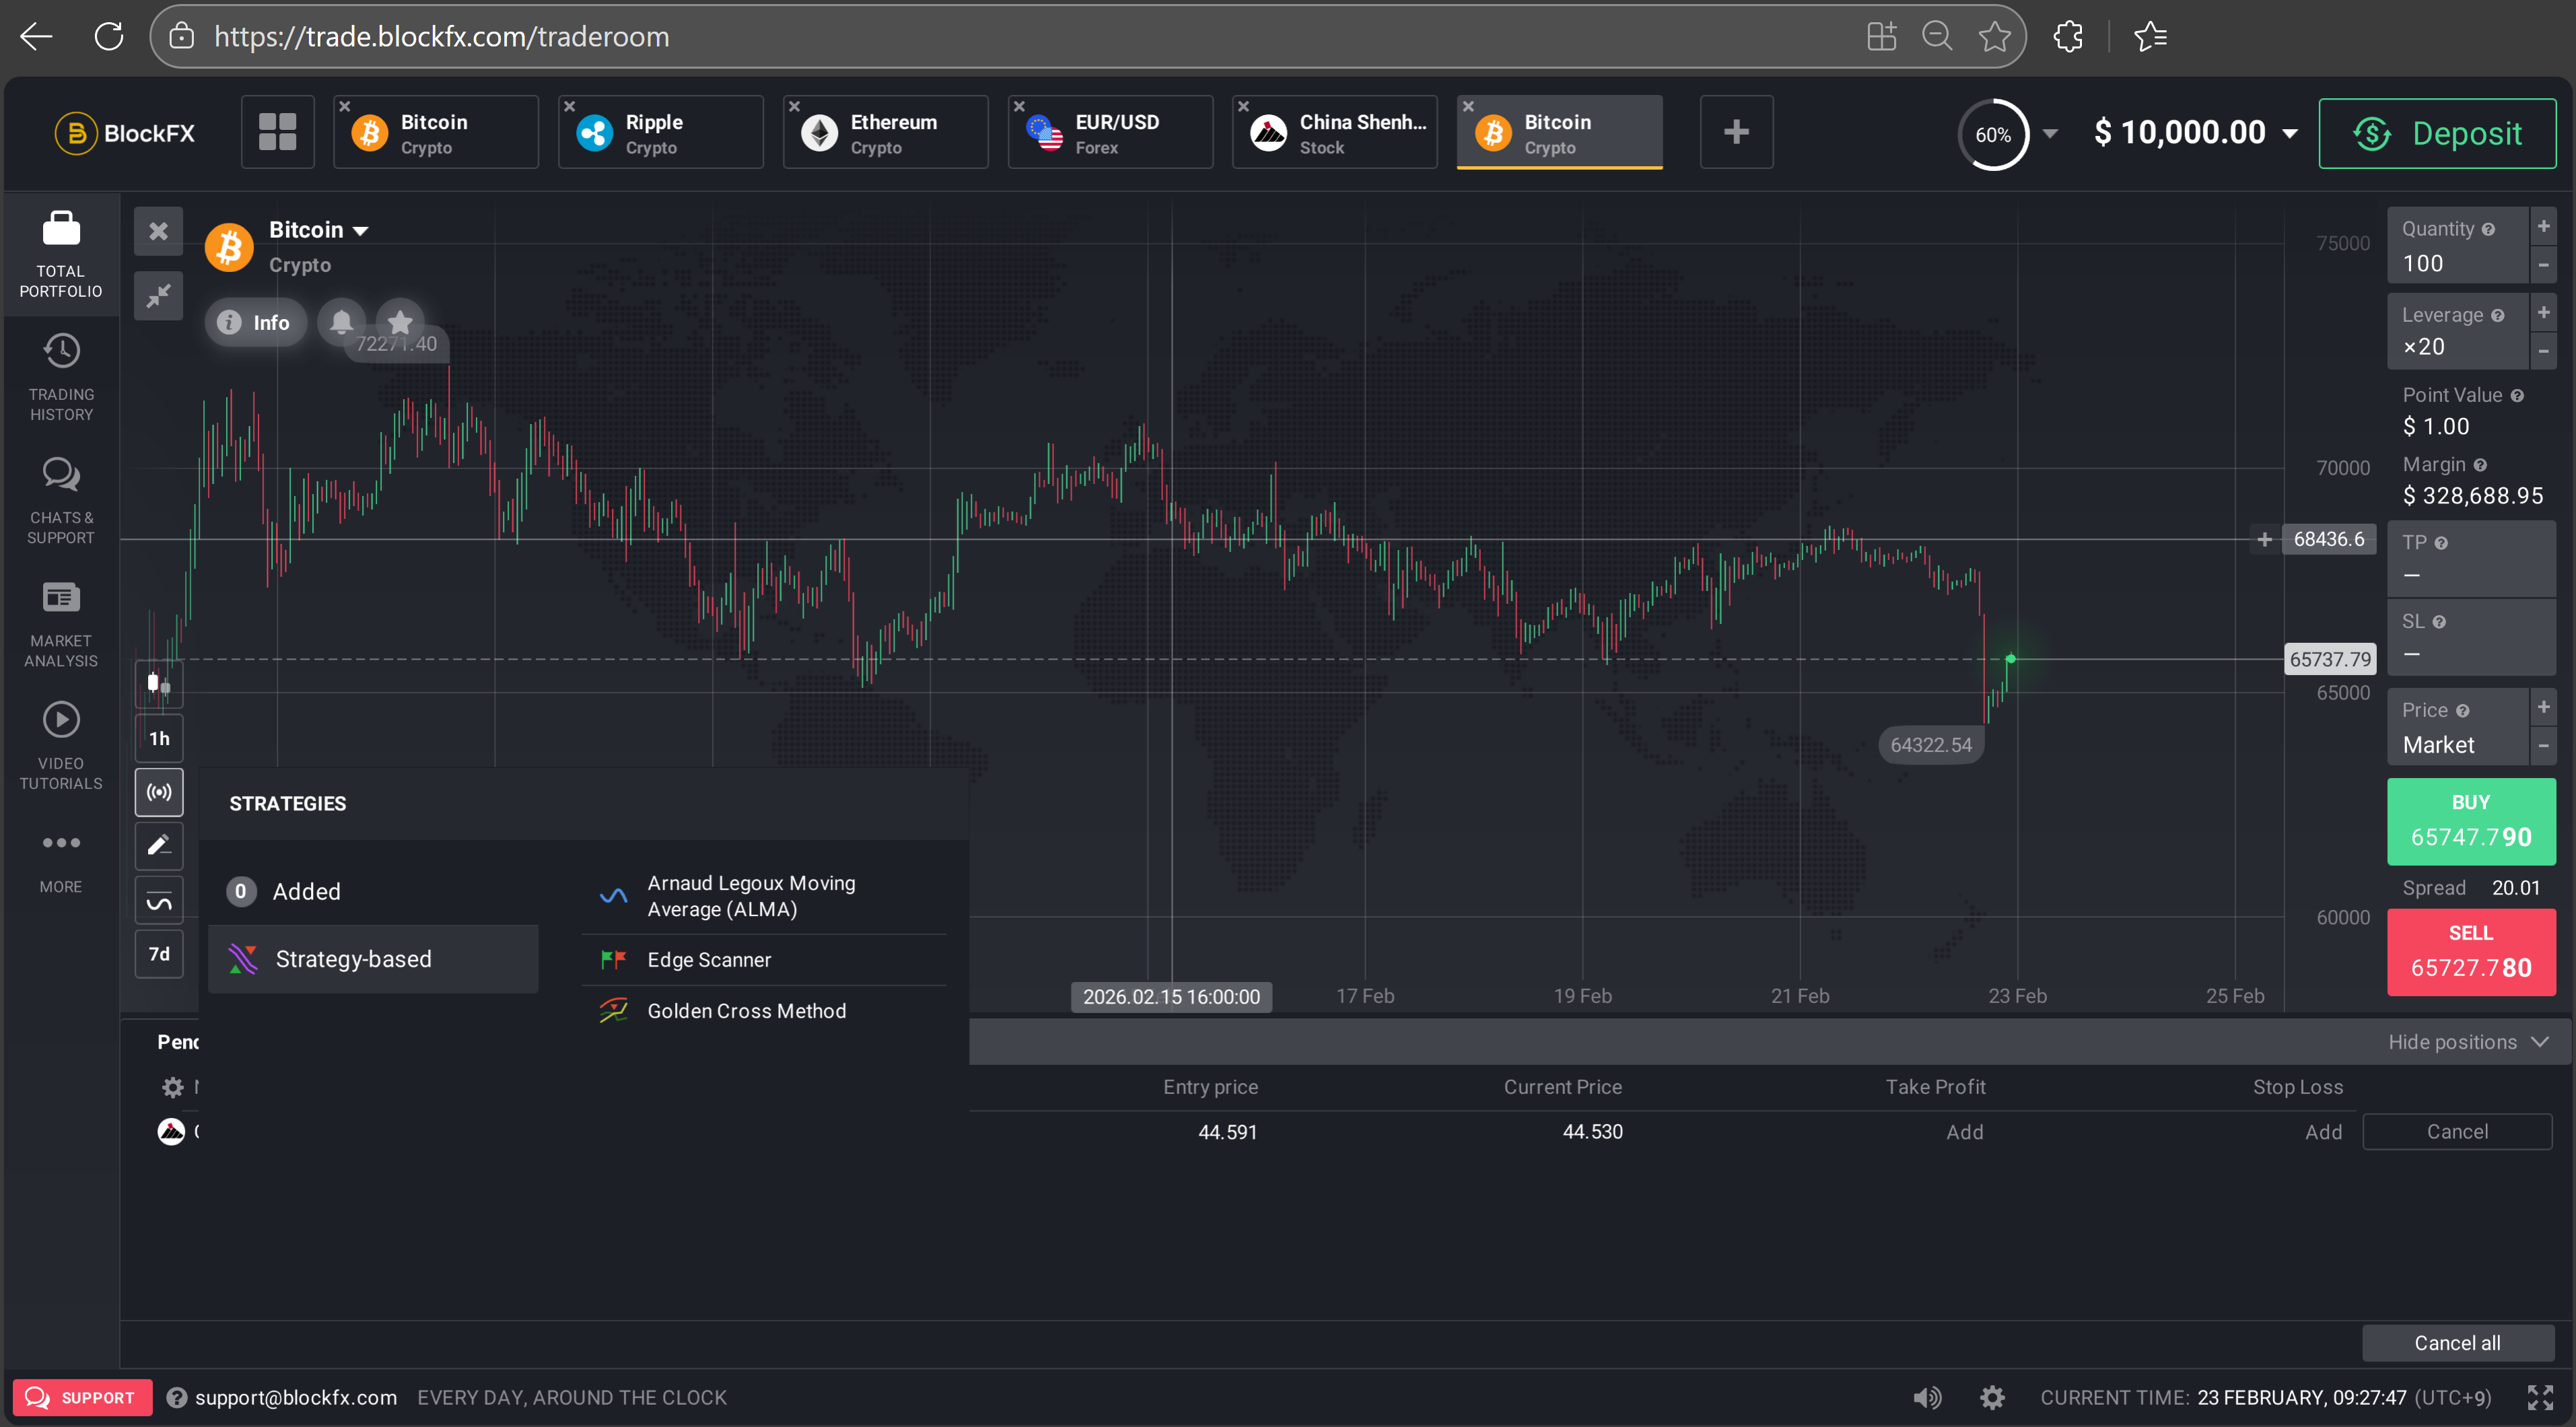Open Bitcoin Info panel
Screen dimensions: 2576x1427
pyautogui.click(x=255, y=322)
